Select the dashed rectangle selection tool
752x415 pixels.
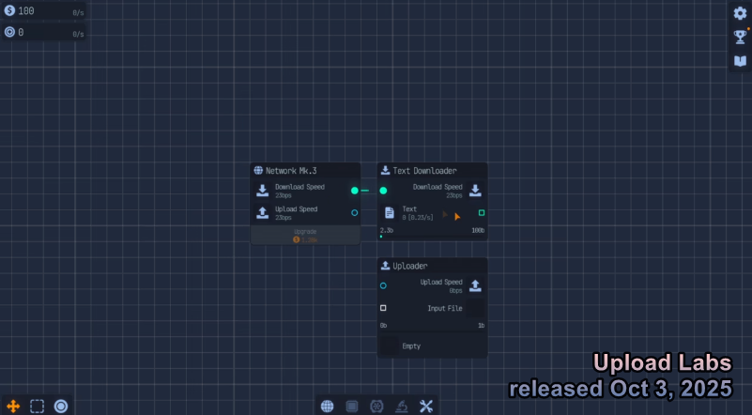pos(38,406)
